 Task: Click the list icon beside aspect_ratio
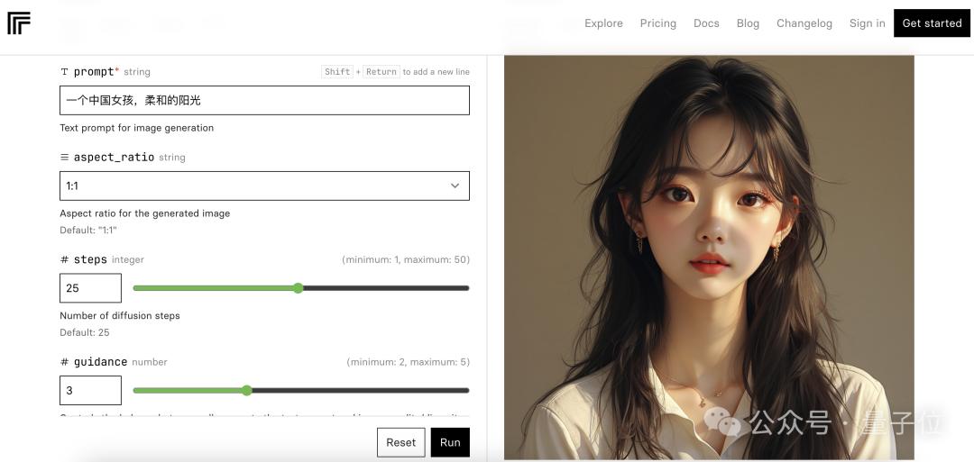coord(64,158)
